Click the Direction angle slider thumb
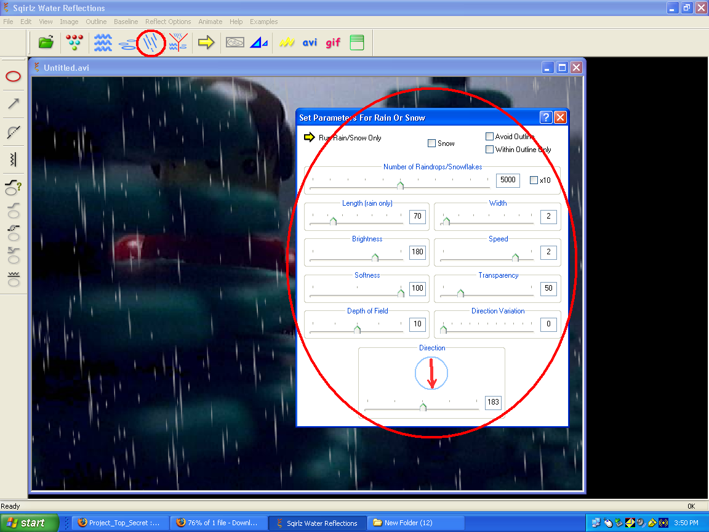The height and width of the screenshot is (532, 709). click(423, 406)
